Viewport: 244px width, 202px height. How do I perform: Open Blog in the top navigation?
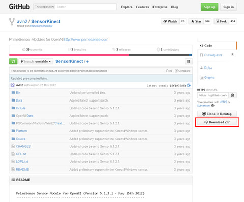[174, 7]
